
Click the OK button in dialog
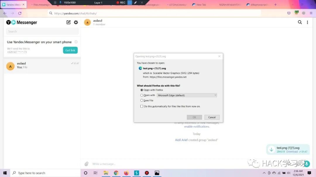click(194, 117)
